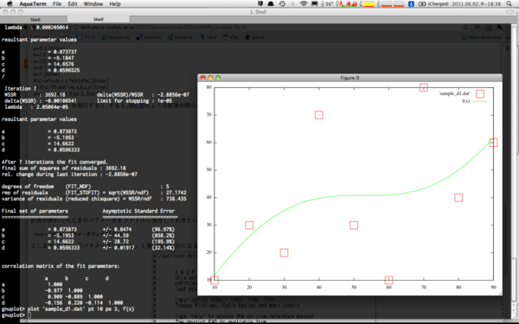Viewport: 519px width, 324px height.
Task: Click the blue square menu bar icon
Action: click(411, 3)
